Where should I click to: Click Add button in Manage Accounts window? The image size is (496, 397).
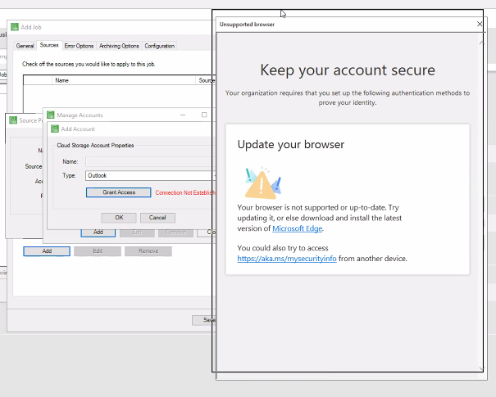tap(98, 232)
